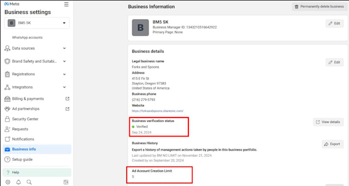Open WhatsApp accounts in sidebar
The width and height of the screenshot is (349, 186).
[x=27, y=37]
